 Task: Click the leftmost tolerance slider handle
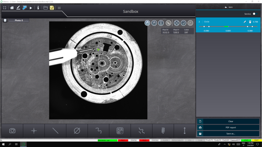tap(204, 26)
